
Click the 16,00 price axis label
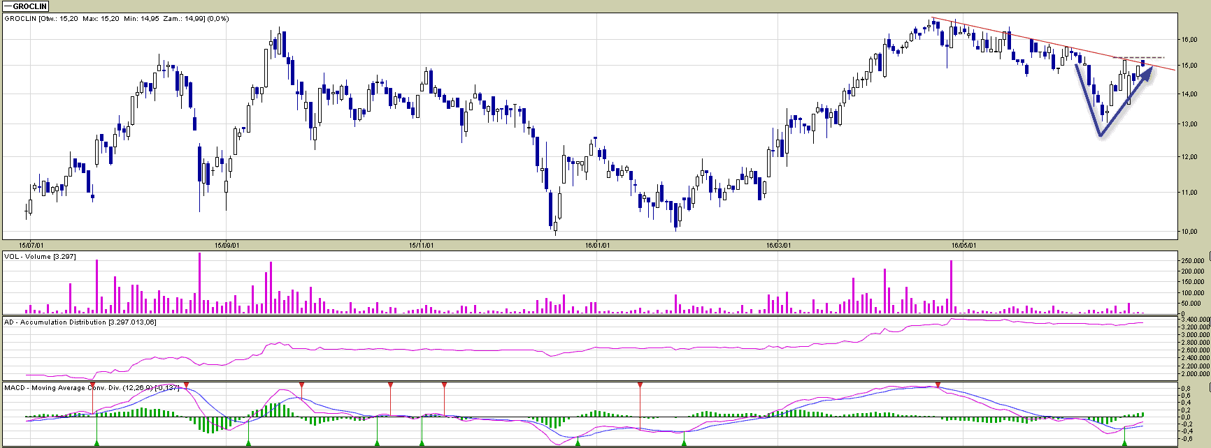[1188, 40]
